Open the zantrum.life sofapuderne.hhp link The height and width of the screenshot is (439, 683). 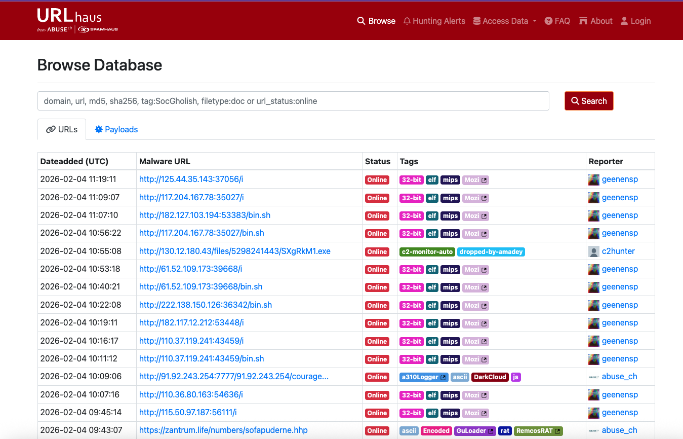click(x=223, y=430)
